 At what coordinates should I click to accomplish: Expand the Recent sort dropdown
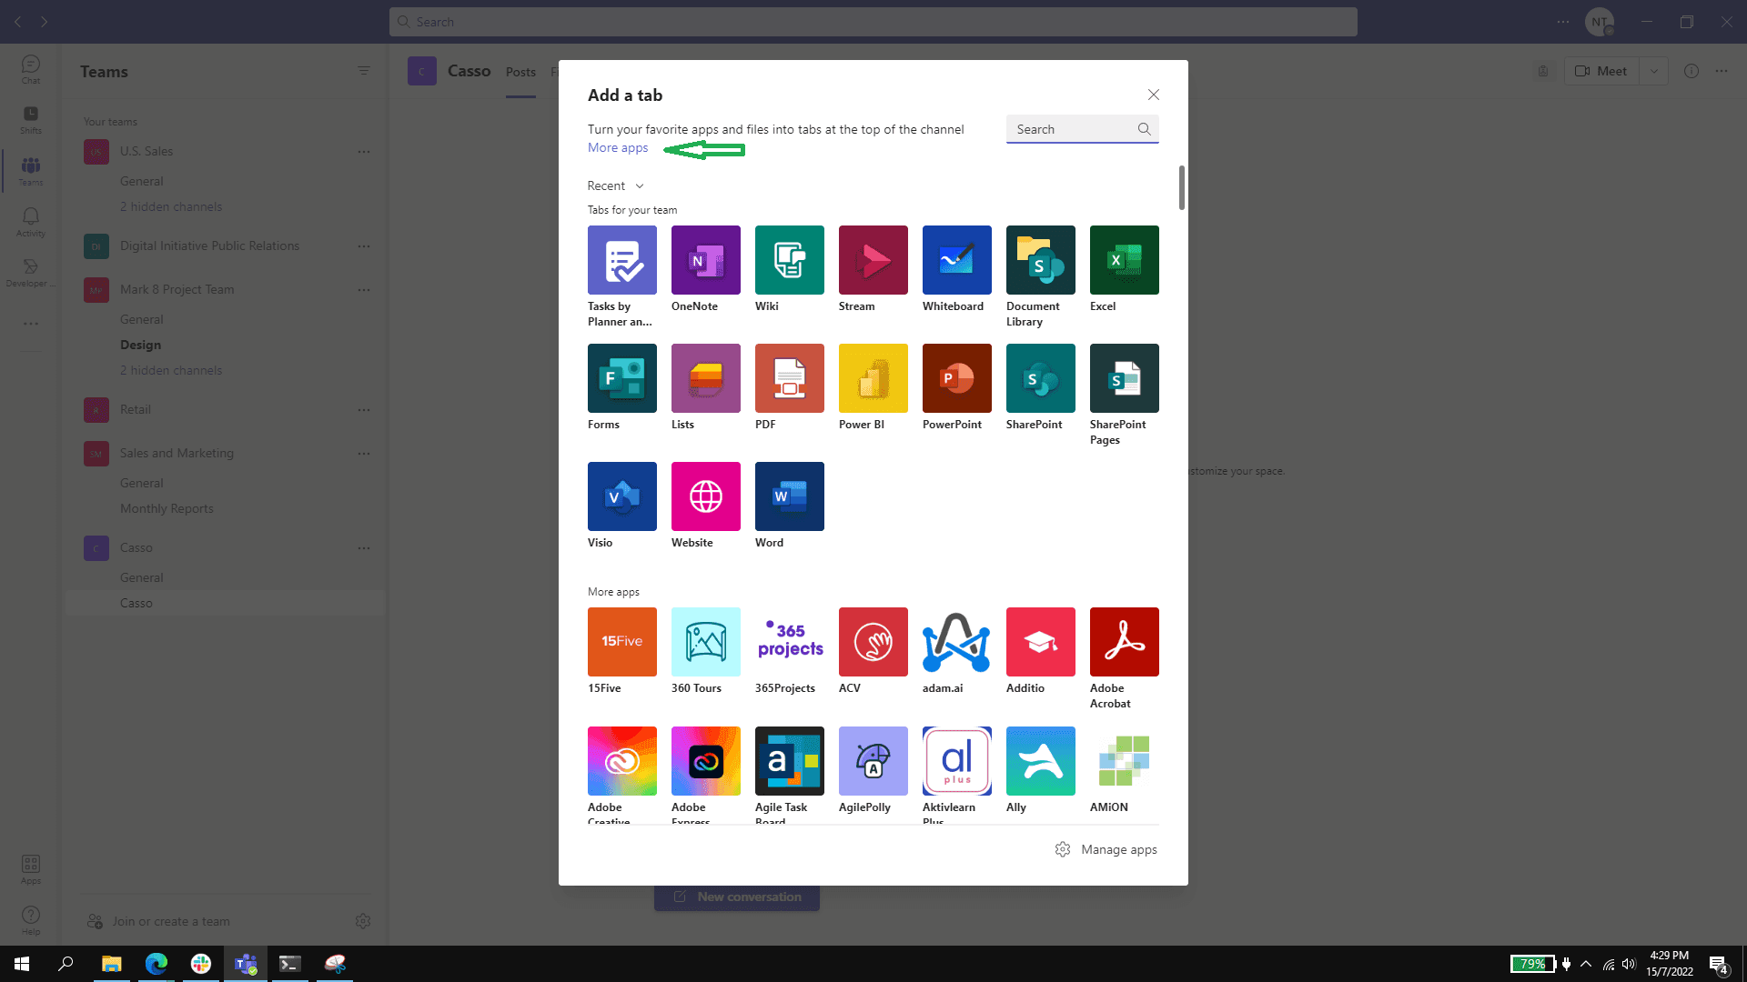(616, 185)
